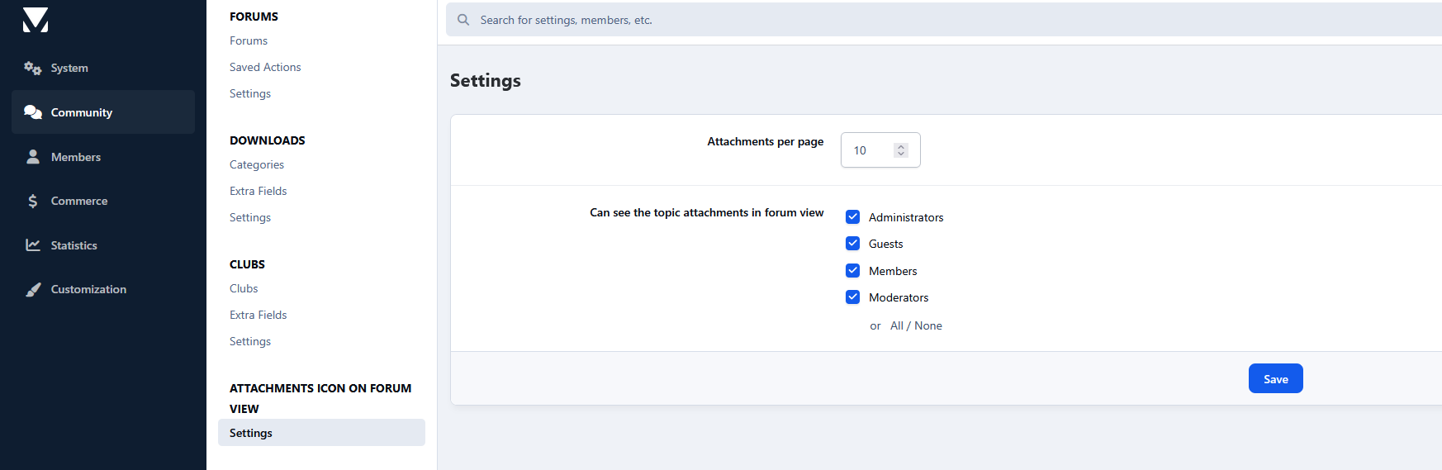Select the Community speech bubbles icon
This screenshot has height=470, width=1442.
[33, 112]
